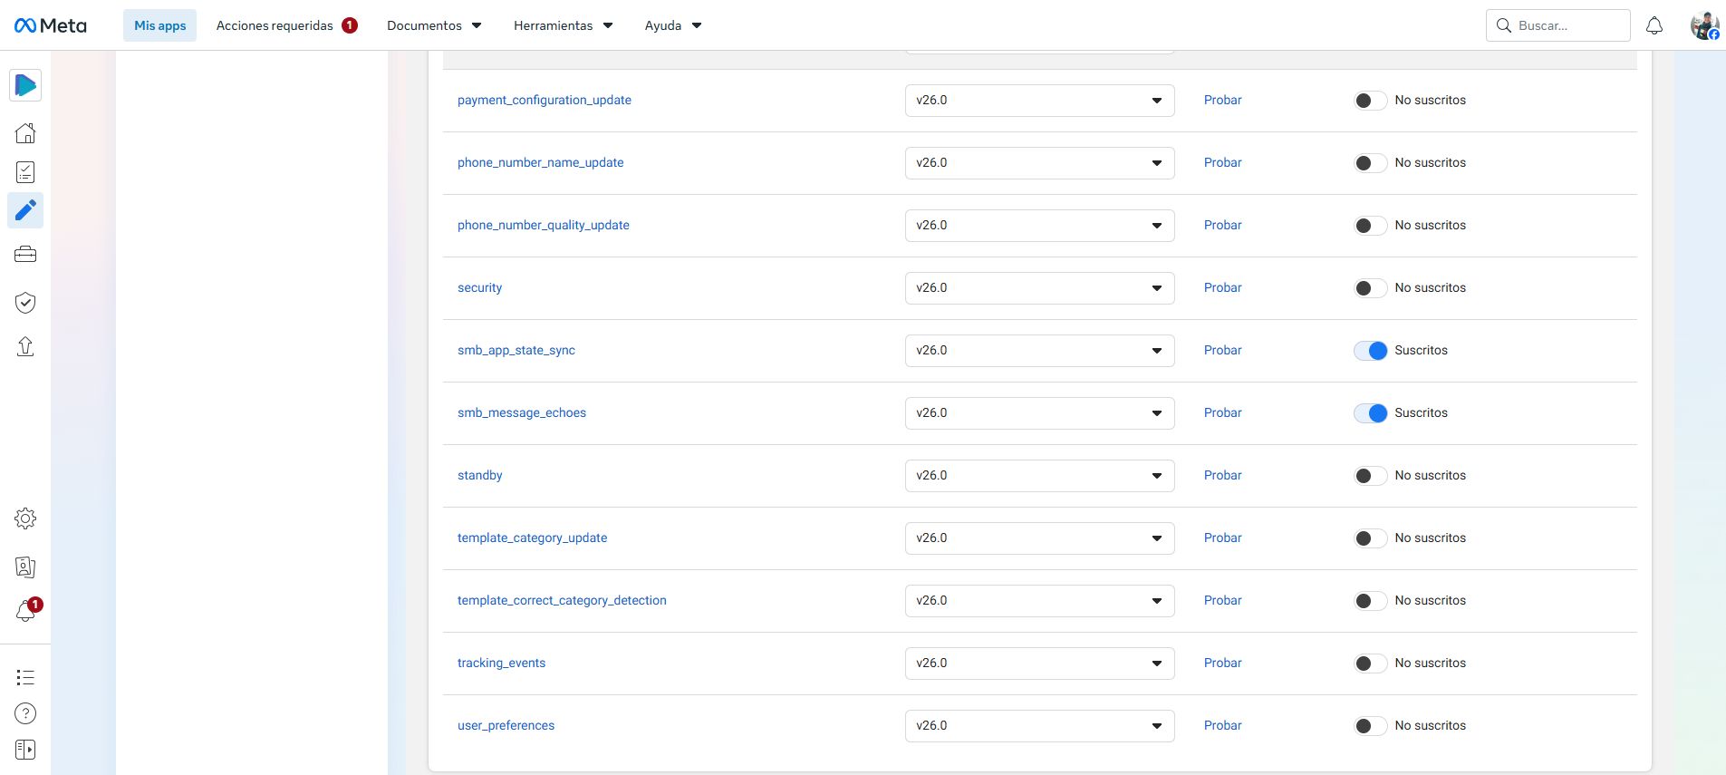
Task: Click Probar for phone_number_name_update
Action: [x=1222, y=162]
